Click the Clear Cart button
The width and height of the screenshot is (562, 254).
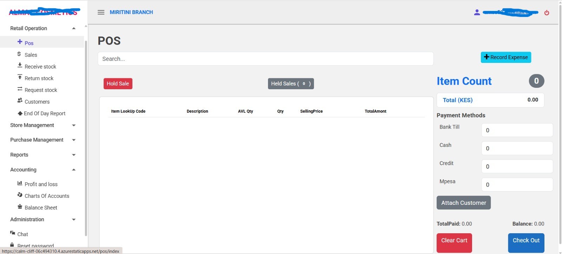click(x=454, y=243)
